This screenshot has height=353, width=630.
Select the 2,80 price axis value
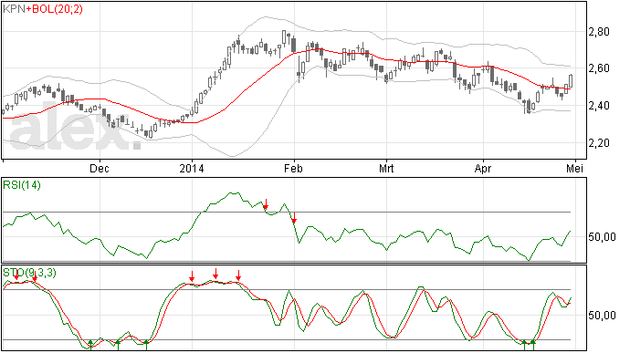pyautogui.click(x=599, y=31)
